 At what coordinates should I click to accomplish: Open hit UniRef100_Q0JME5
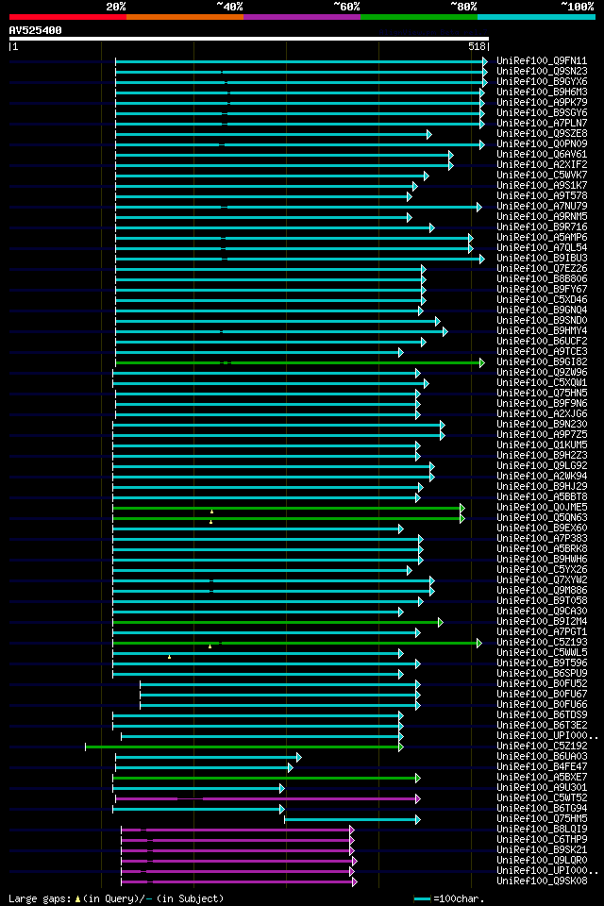coord(542,508)
